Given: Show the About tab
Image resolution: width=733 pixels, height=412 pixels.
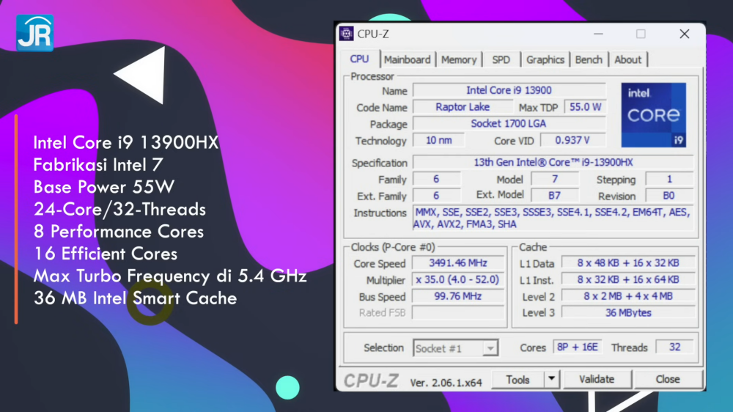Looking at the screenshot, I should coord(628,59).
